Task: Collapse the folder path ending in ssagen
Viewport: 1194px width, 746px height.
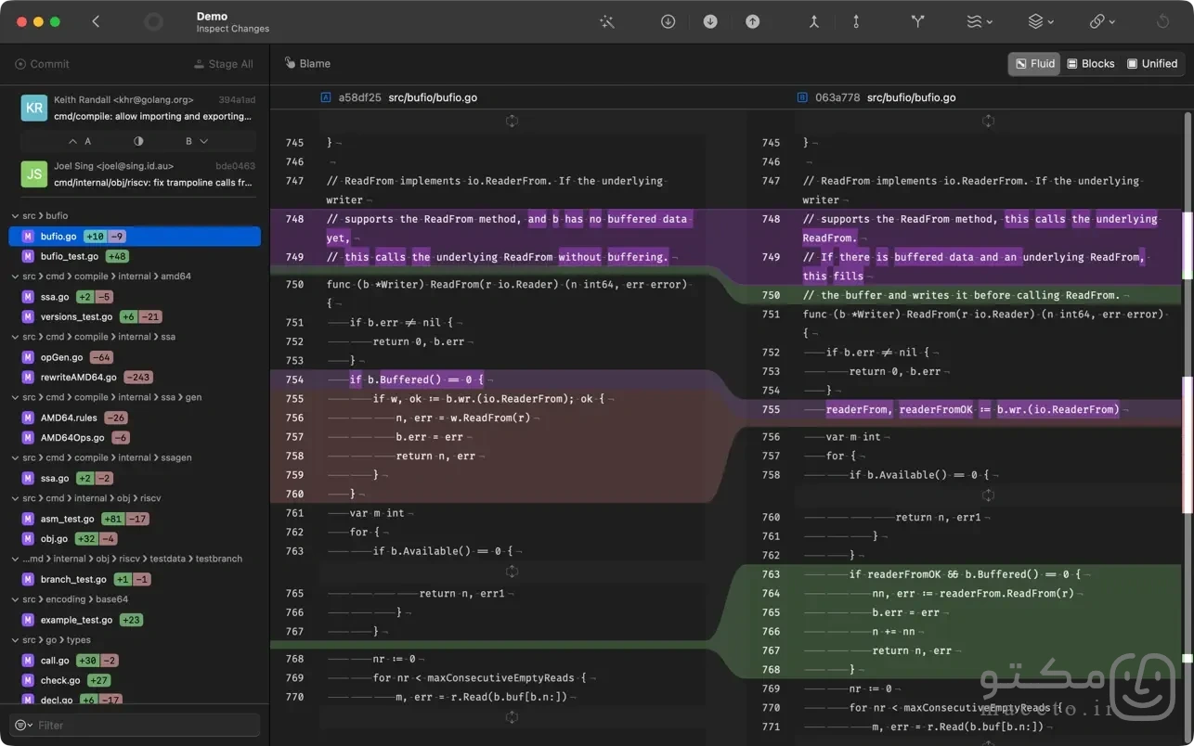Action: point(16,457)
